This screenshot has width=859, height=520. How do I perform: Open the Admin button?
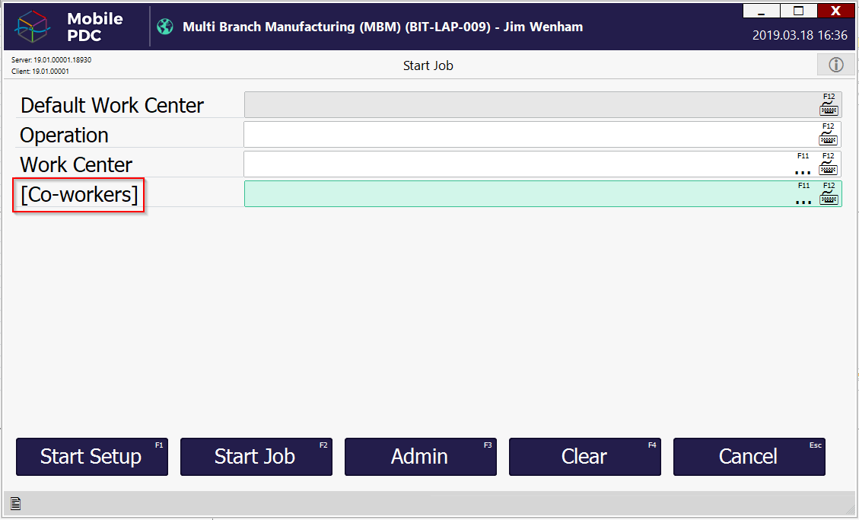tap(420, 457)
